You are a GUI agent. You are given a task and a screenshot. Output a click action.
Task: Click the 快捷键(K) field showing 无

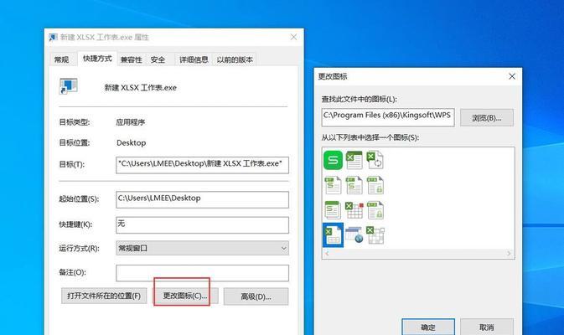click(202, 225)
